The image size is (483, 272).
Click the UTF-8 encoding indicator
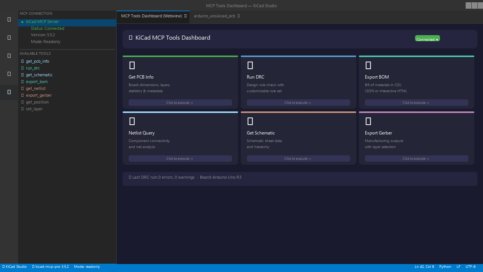click(471, 267)
